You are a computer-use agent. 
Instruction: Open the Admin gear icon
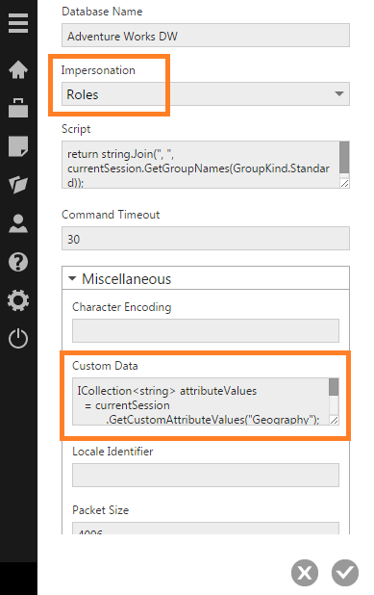[x=18, y=300]
